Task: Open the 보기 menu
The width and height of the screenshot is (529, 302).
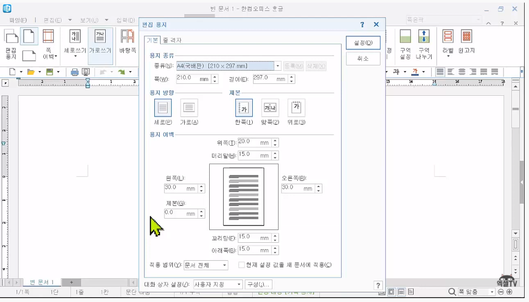Action: point(89,20)
